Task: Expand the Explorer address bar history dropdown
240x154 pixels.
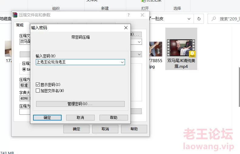Action: click(x=189, y=19)
